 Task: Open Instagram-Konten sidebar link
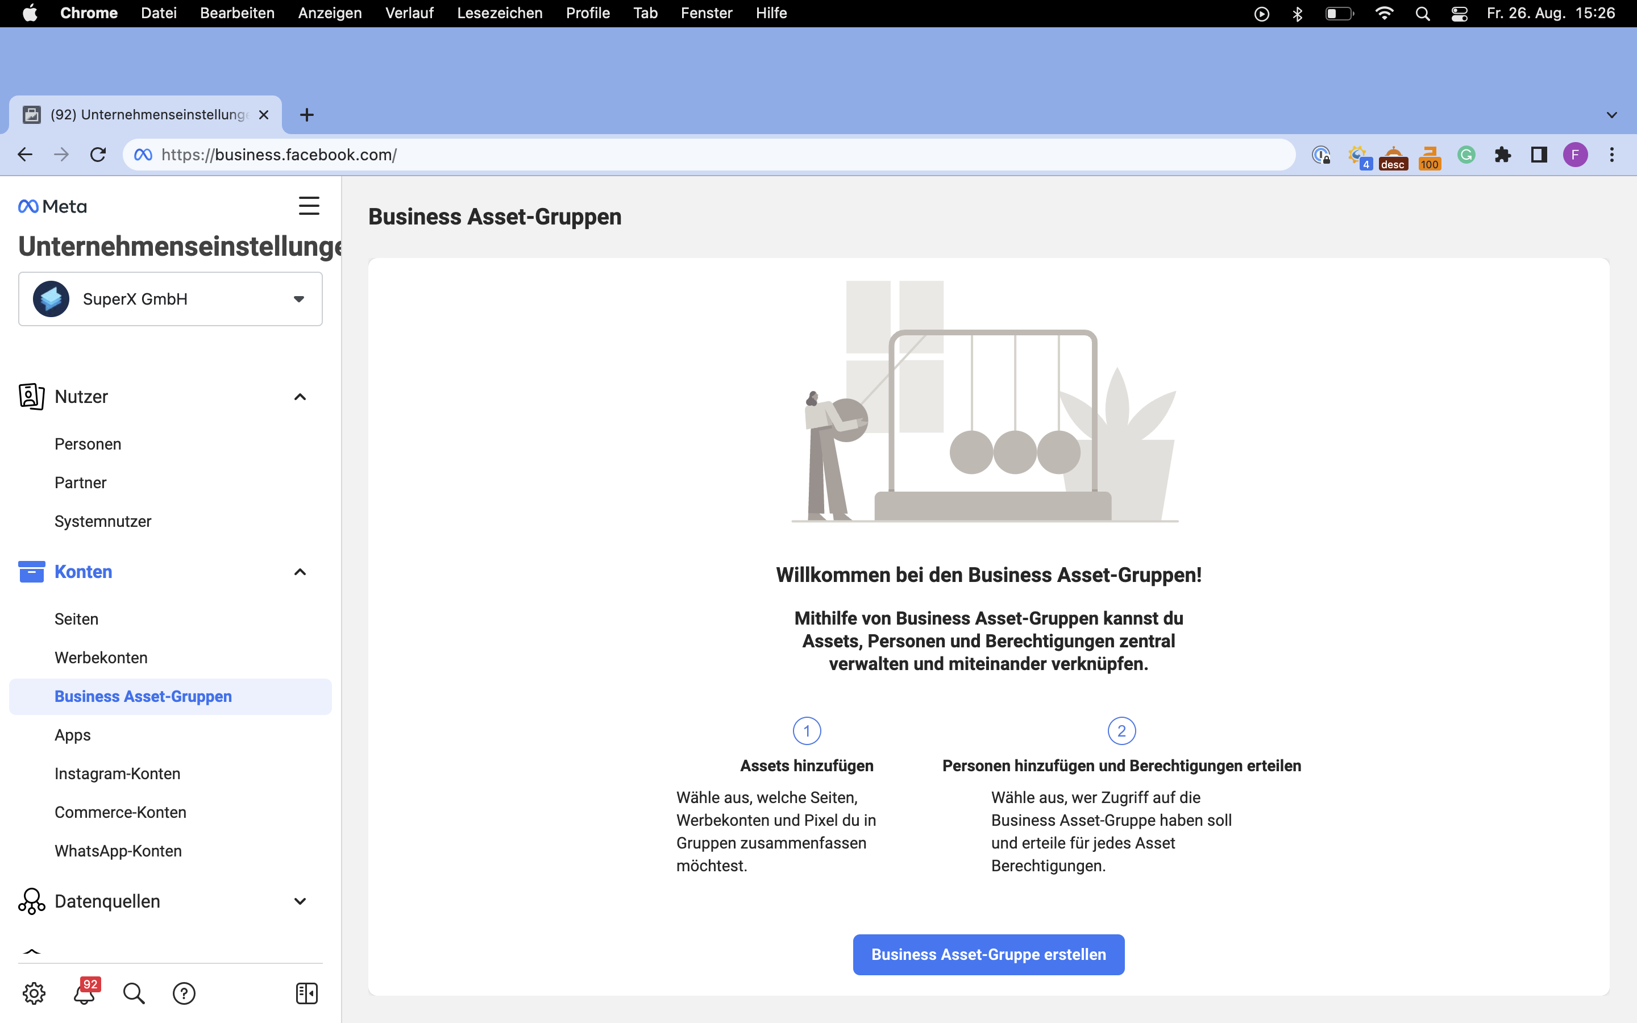coord(117,774)
